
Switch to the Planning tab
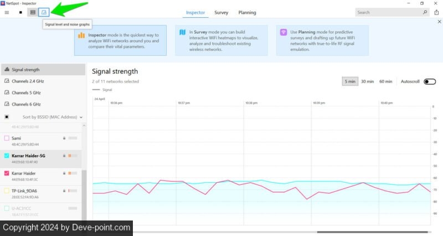(247, 12)
